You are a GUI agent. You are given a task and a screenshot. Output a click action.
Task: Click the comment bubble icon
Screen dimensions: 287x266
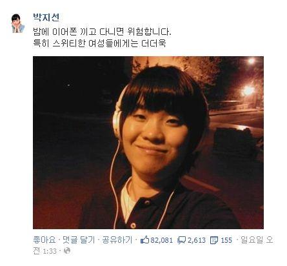(x=182, y=240)
